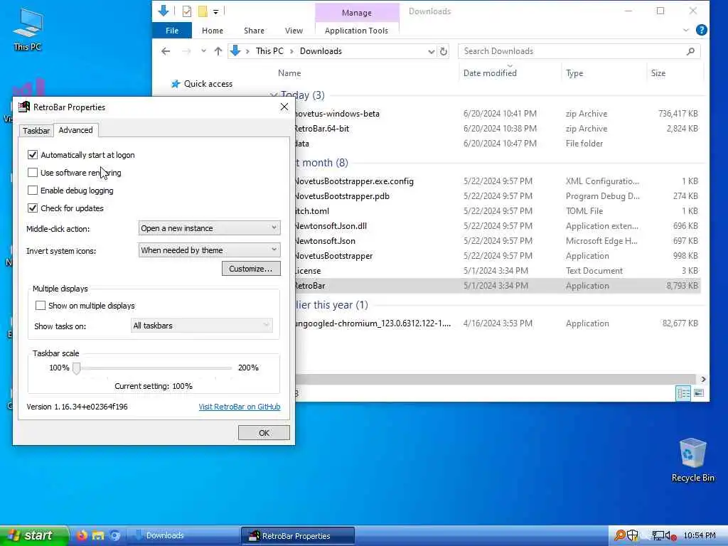The width and height of the screenshot is (728, 546).
Task: Open the This PC desktop icon
Action: [28, 29]
